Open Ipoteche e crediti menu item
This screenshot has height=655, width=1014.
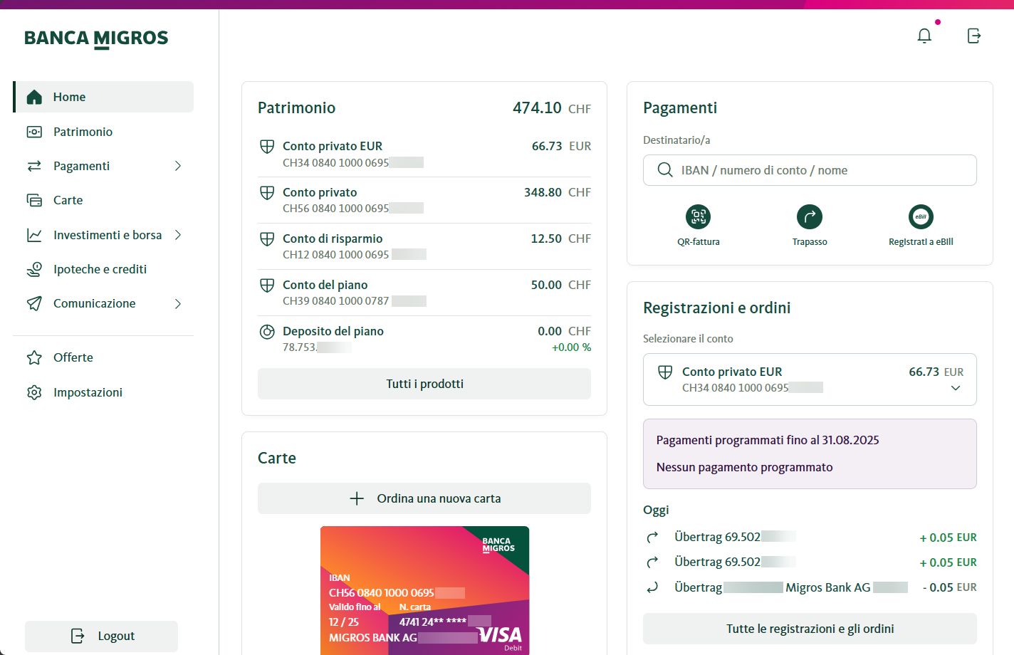(104, 269)
